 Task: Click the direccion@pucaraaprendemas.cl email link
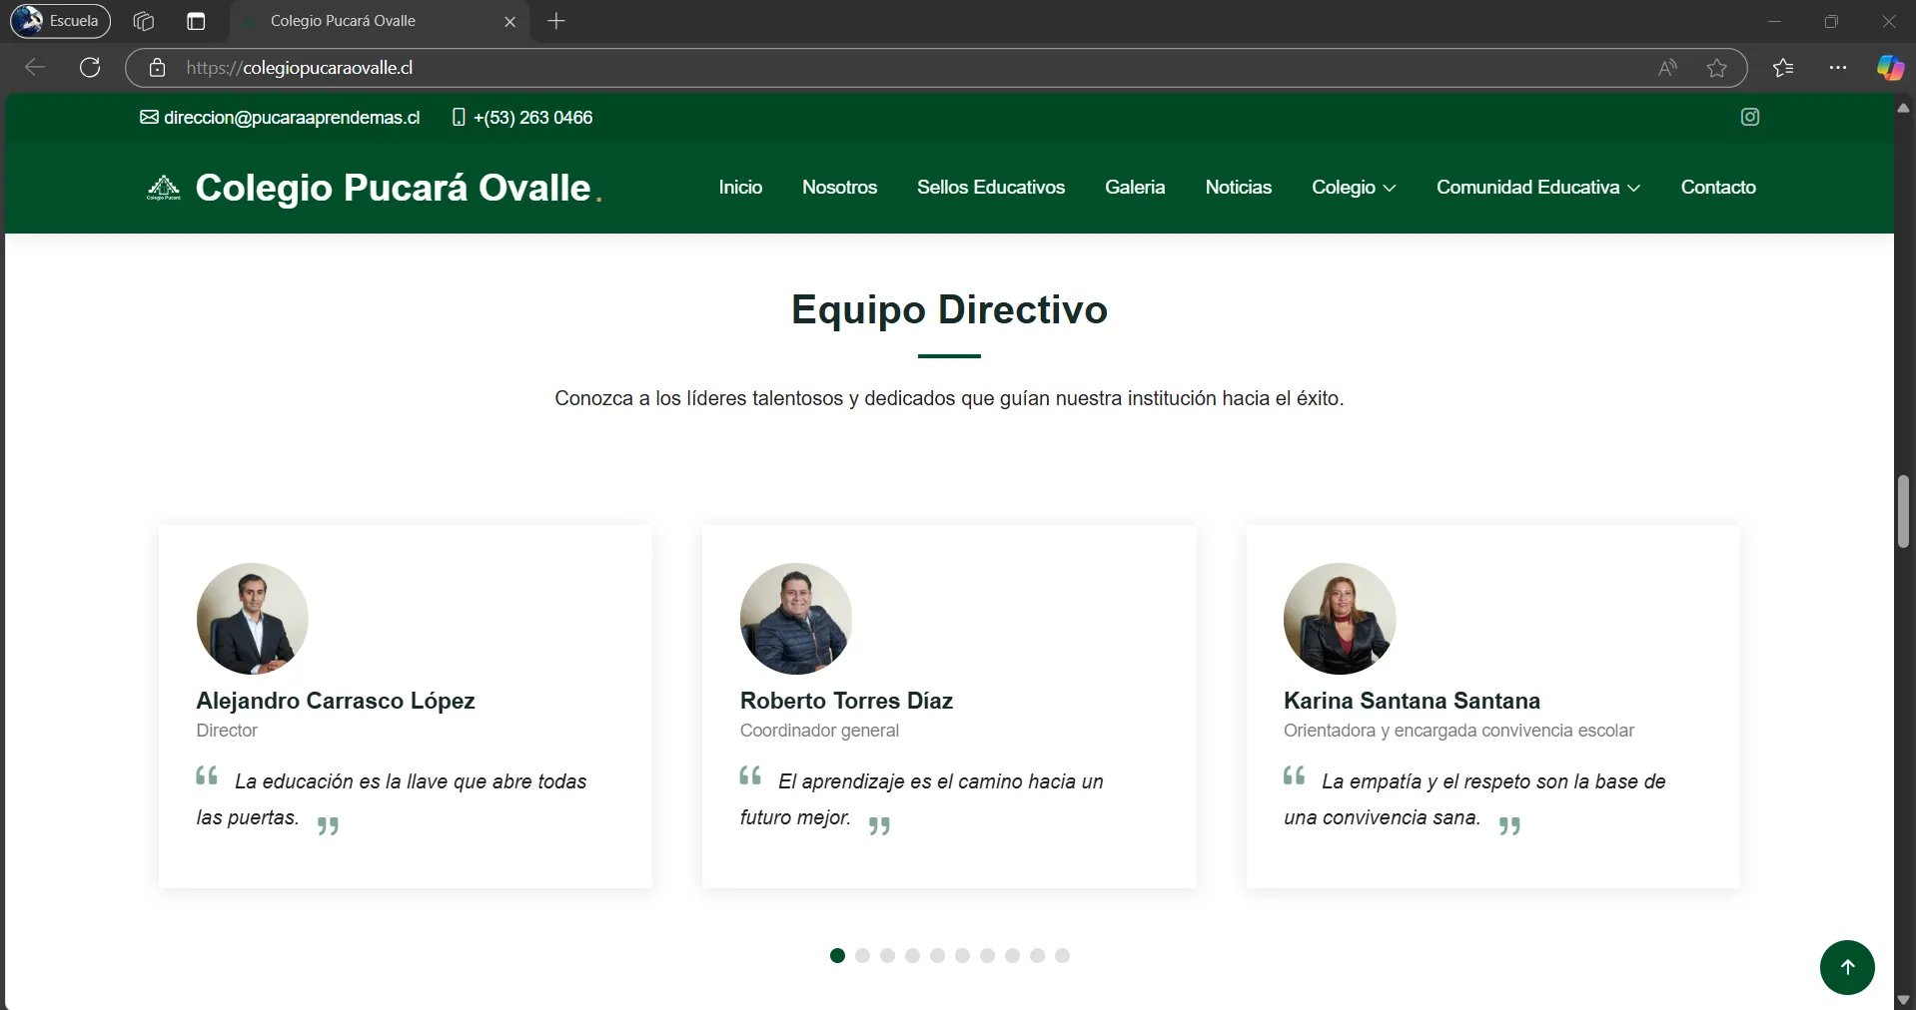(291, 118)
